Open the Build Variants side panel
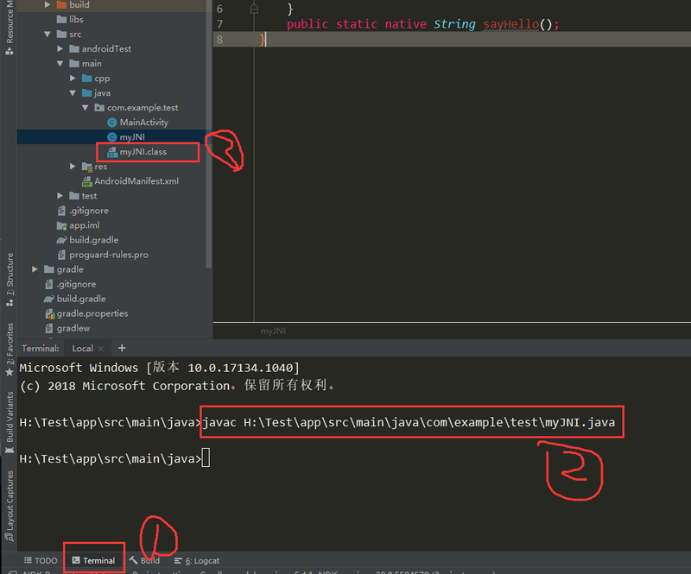The width and height of the screenshot is (691, 574). coord(10,423)
